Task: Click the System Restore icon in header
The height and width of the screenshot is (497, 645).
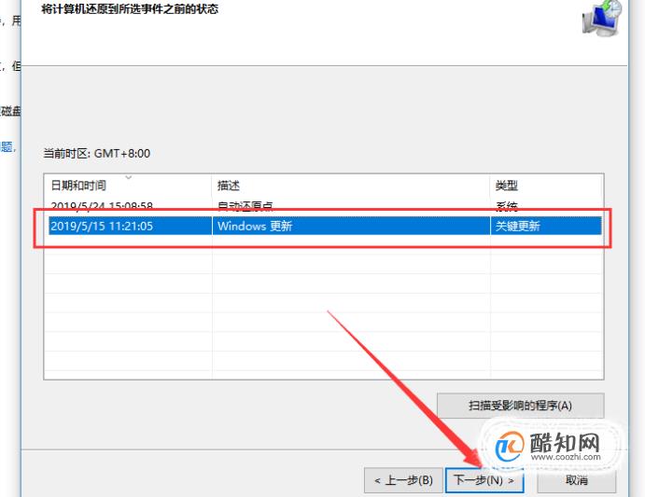Action: tap(602, 19)
